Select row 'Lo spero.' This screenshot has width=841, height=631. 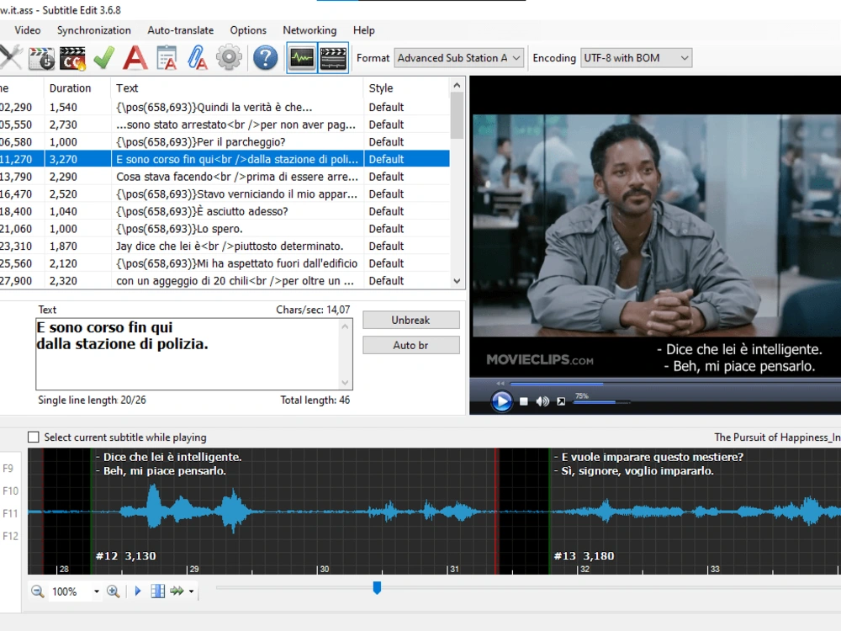coord(225,229)
